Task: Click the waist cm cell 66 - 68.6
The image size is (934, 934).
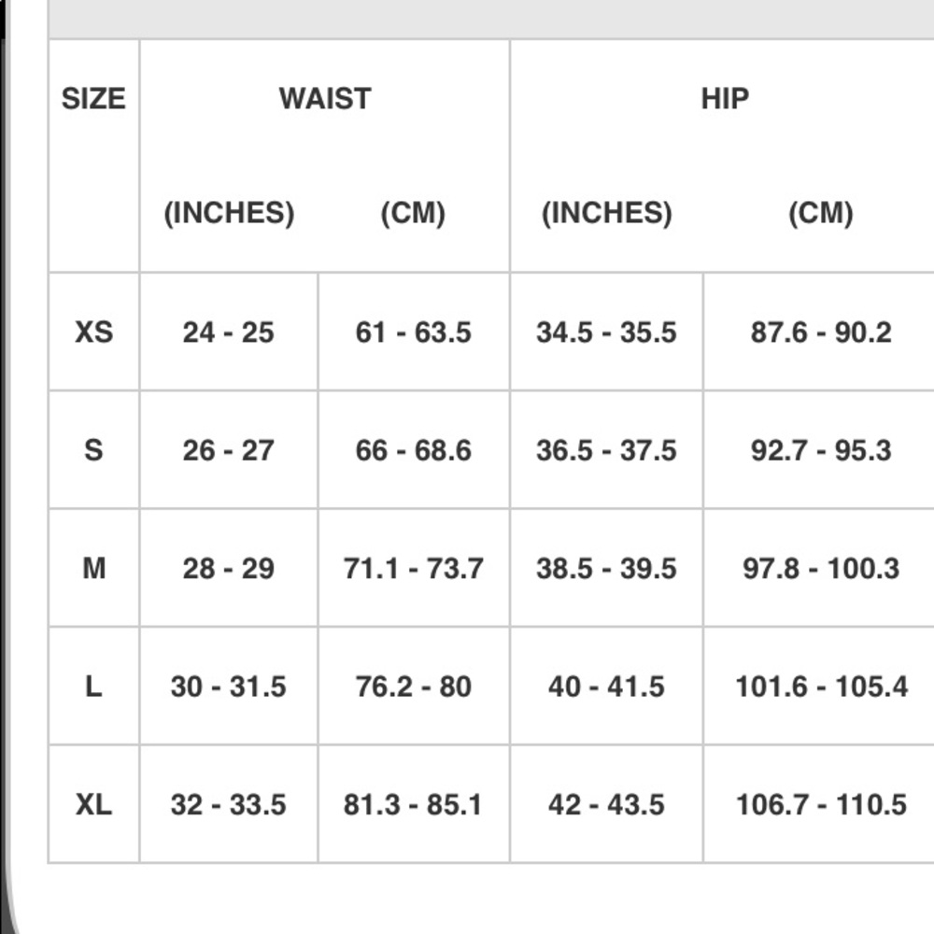Action: 413,450
